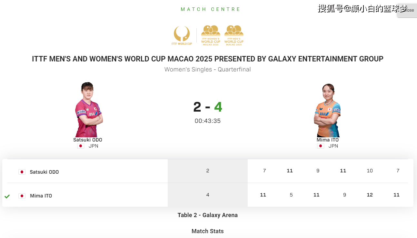The width and height of the screenshot is (417, 238).
Task: Click Satsuki ODO name in score table
Action: [45, 172]
